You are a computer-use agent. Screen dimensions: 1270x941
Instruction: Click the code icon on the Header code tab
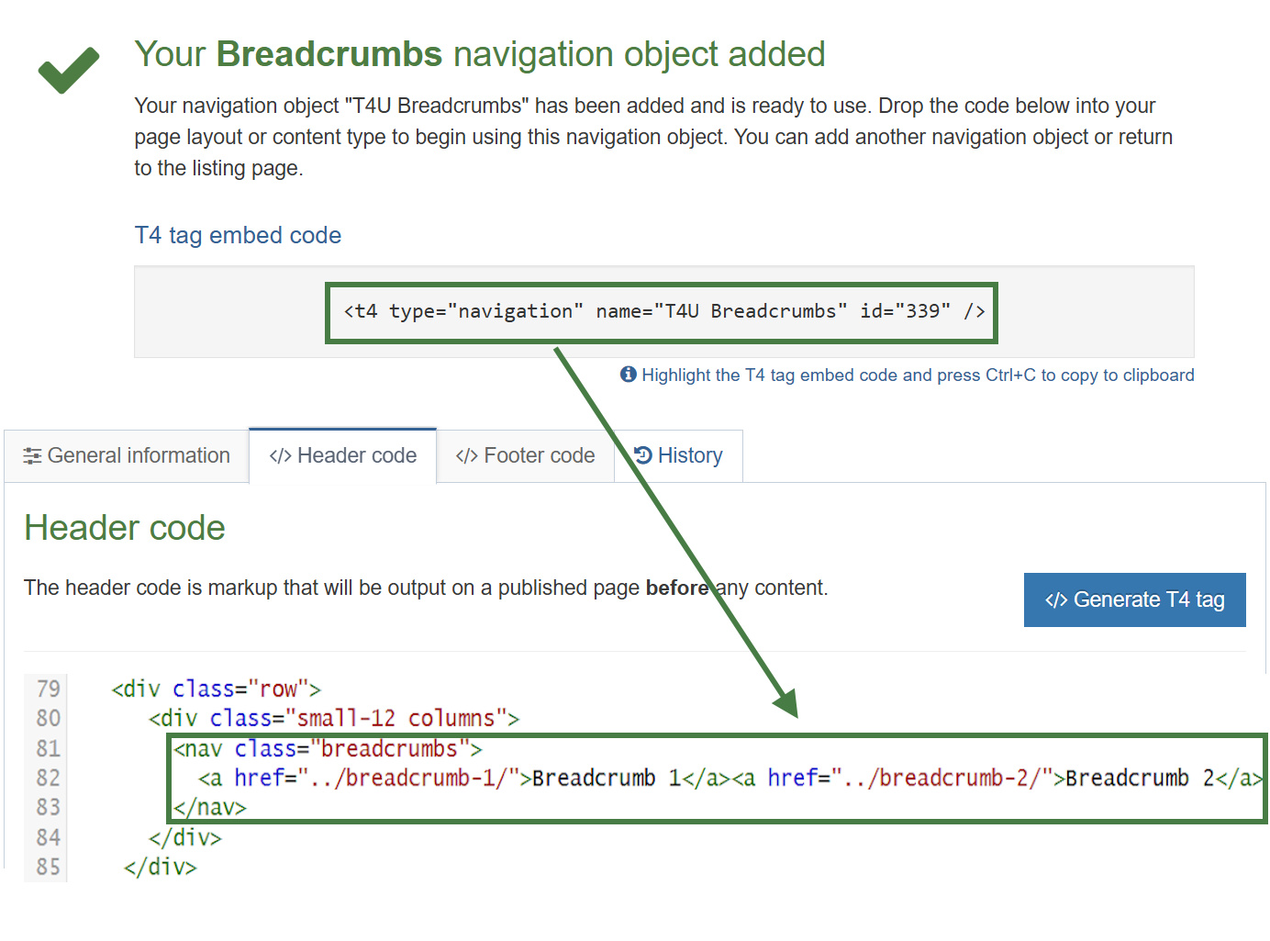(280, 455)
